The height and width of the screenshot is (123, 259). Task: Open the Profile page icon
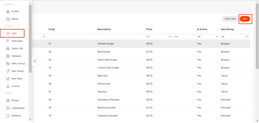[x=8, y=11]
